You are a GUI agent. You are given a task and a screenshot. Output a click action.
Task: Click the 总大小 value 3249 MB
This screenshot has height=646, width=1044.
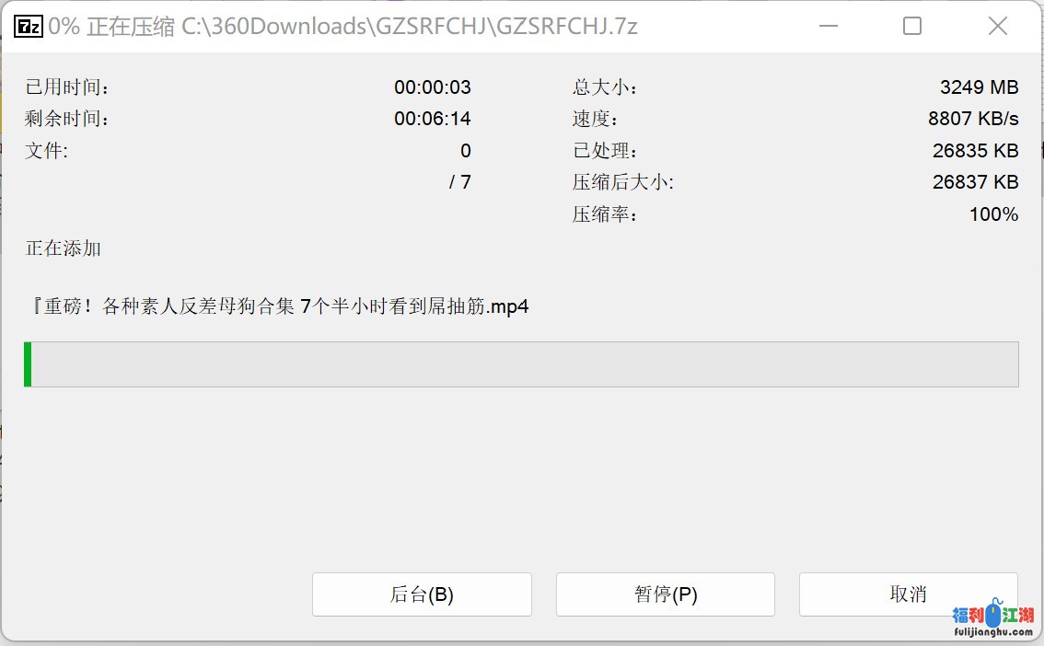[x=979, y=87]
